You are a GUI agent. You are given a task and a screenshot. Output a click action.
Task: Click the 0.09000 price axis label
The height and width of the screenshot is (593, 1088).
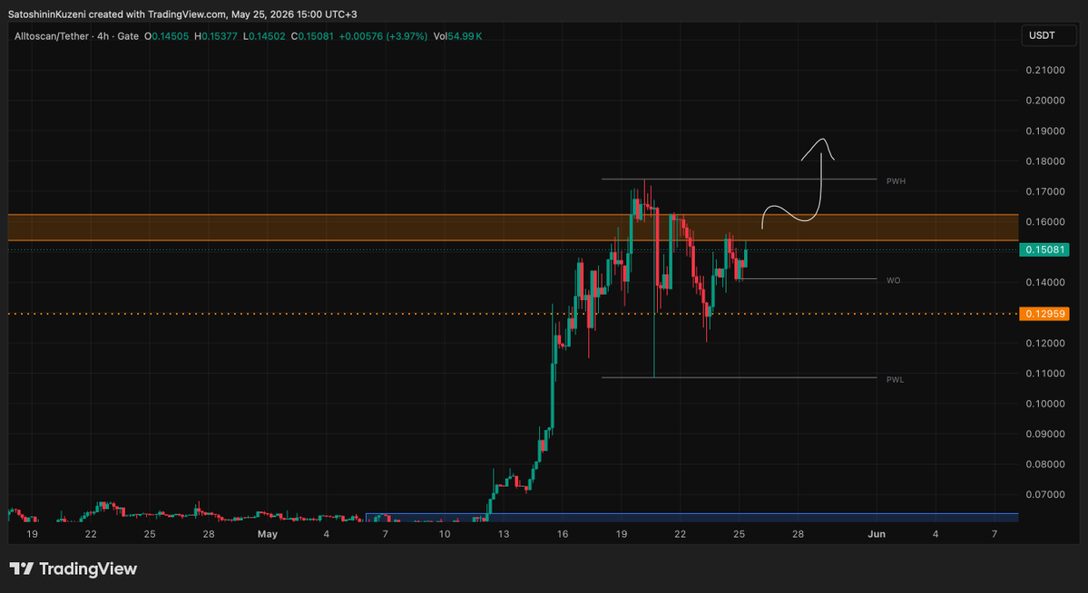(1045, 434)
